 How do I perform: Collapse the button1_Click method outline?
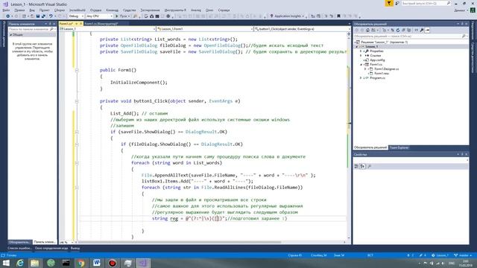(x=77, y=101)
